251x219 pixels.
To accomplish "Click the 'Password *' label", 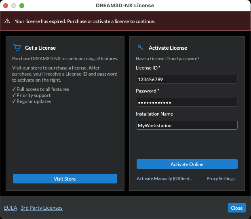I will click(148, 91).
